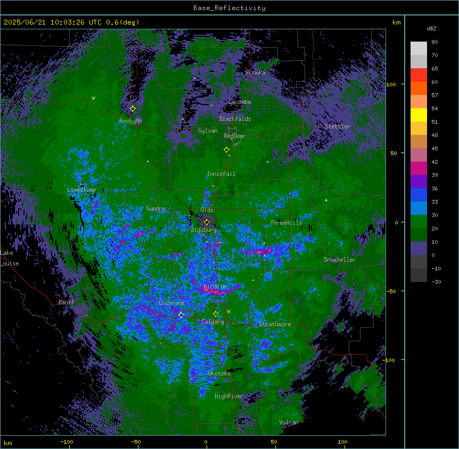Pick the light grey 70-80 dBZ swatch

click(x=419, y=49)
